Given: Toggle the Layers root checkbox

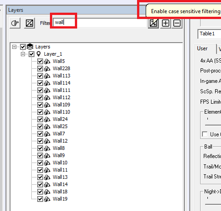Looking at the screenshot, I should 23,47.
